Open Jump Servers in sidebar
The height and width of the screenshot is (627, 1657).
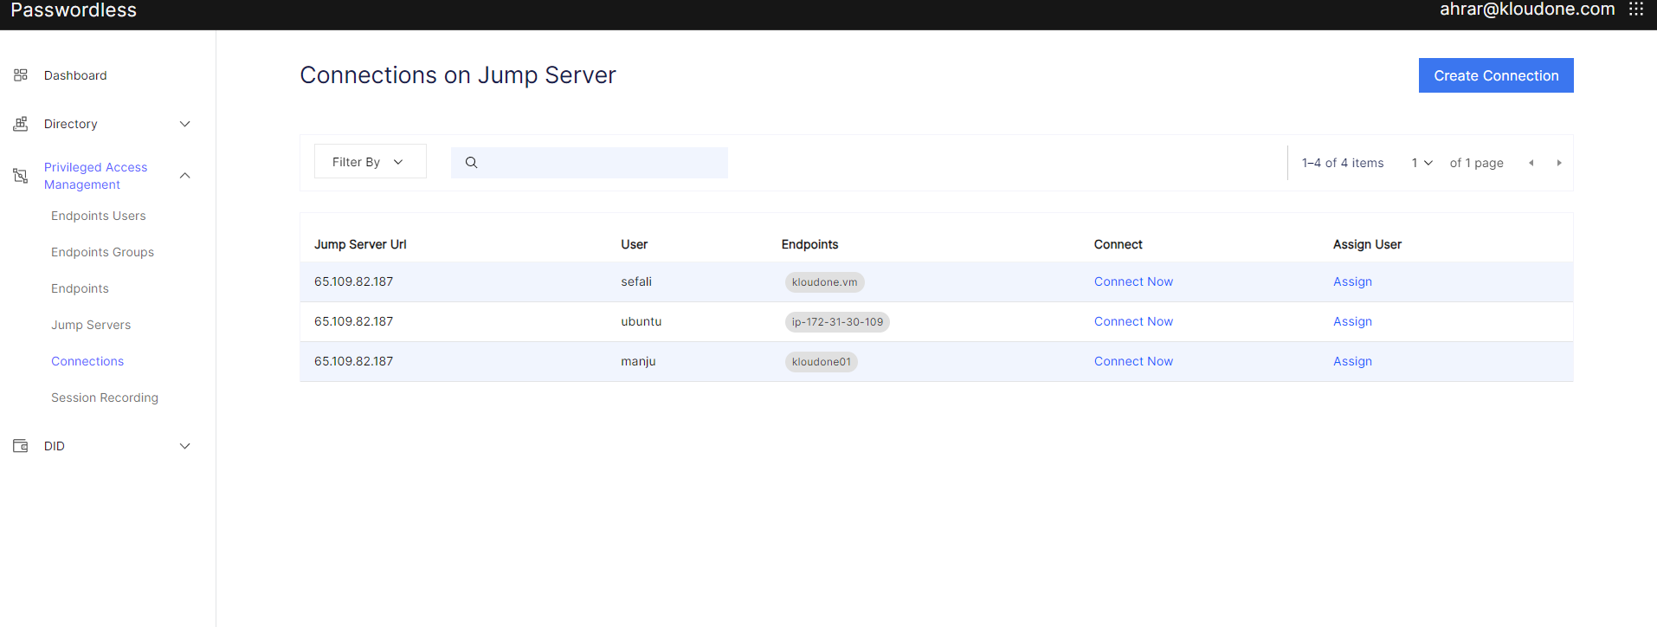[91, 325]
